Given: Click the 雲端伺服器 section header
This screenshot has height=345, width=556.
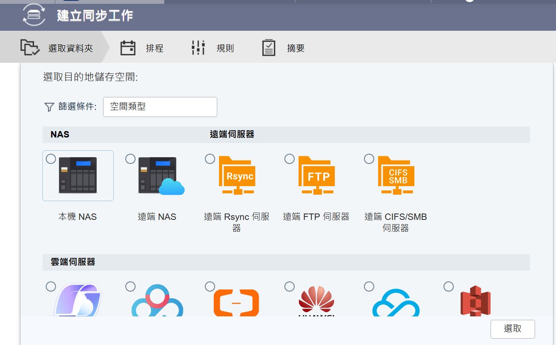Looking at the screenshot, I should 73,262.
